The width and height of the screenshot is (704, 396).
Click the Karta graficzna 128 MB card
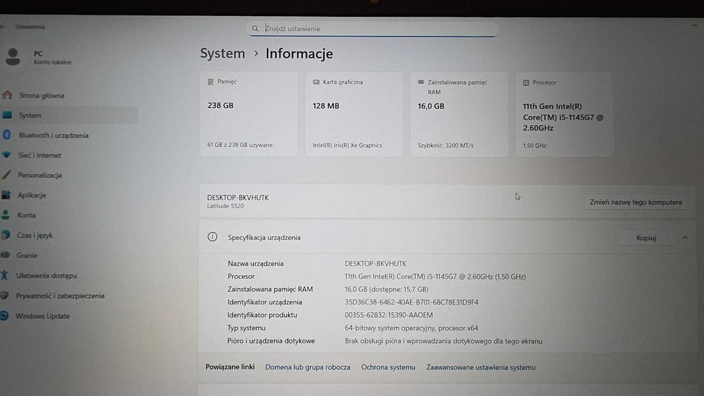[354, 115]
